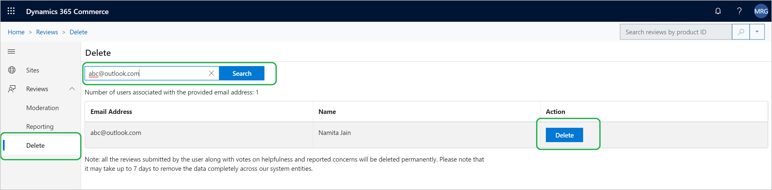The width and height of the screenshot is (772, 190).
Task: Click the Sites globe icon
Action: [x=12, y=70]
